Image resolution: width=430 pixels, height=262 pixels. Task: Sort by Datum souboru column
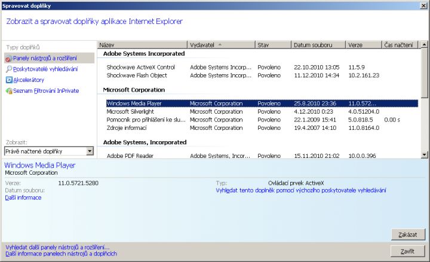[318, 45]
